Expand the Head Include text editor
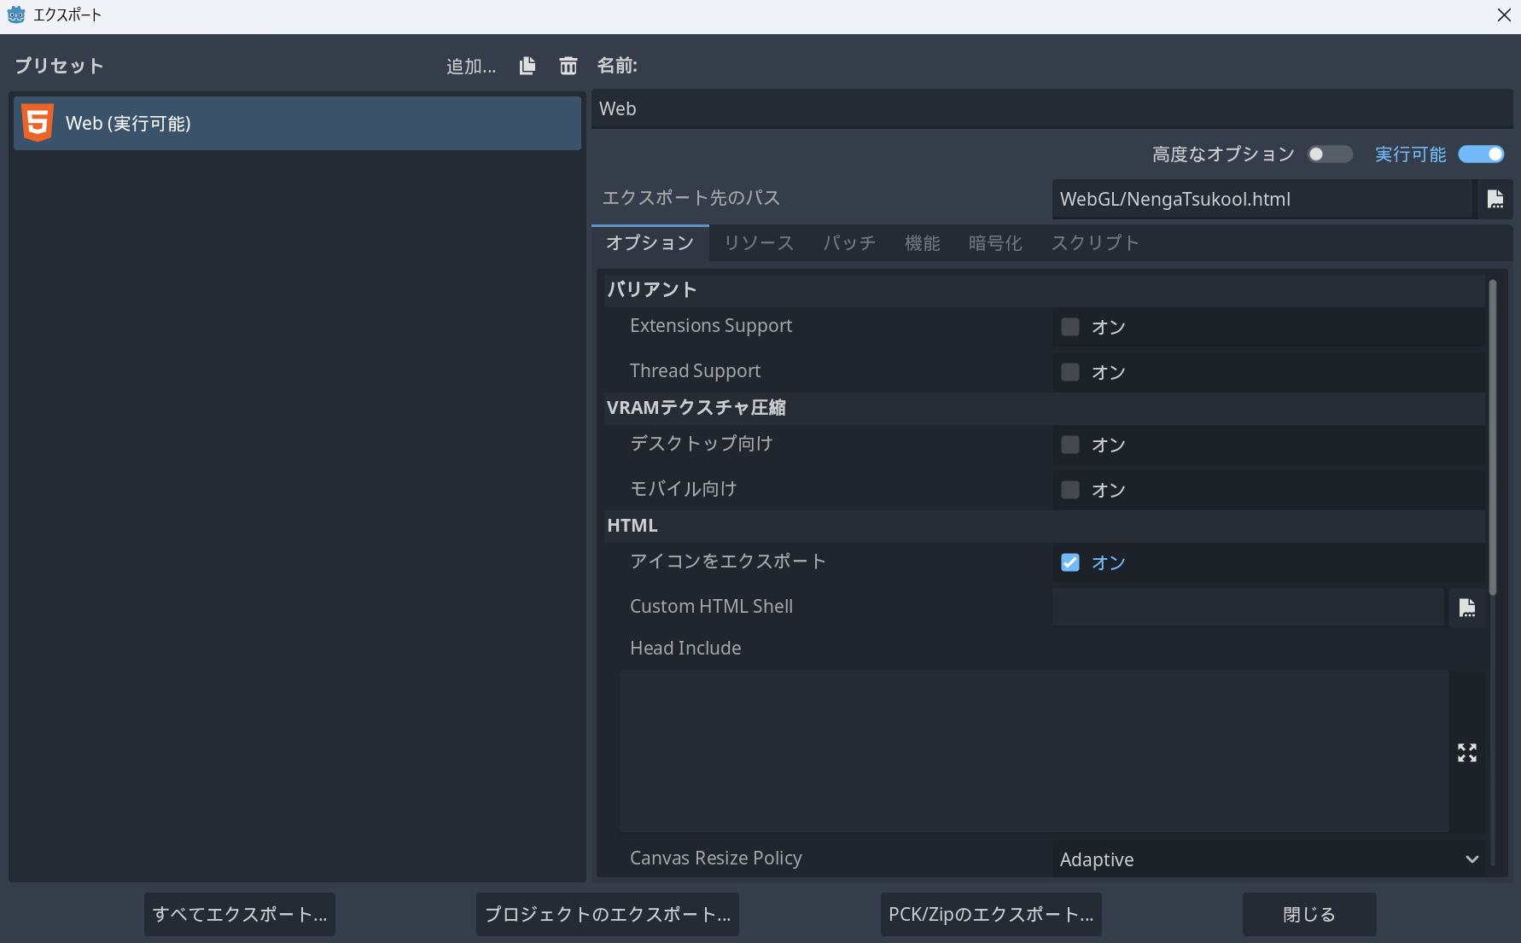 click(x=1466, y=752)
